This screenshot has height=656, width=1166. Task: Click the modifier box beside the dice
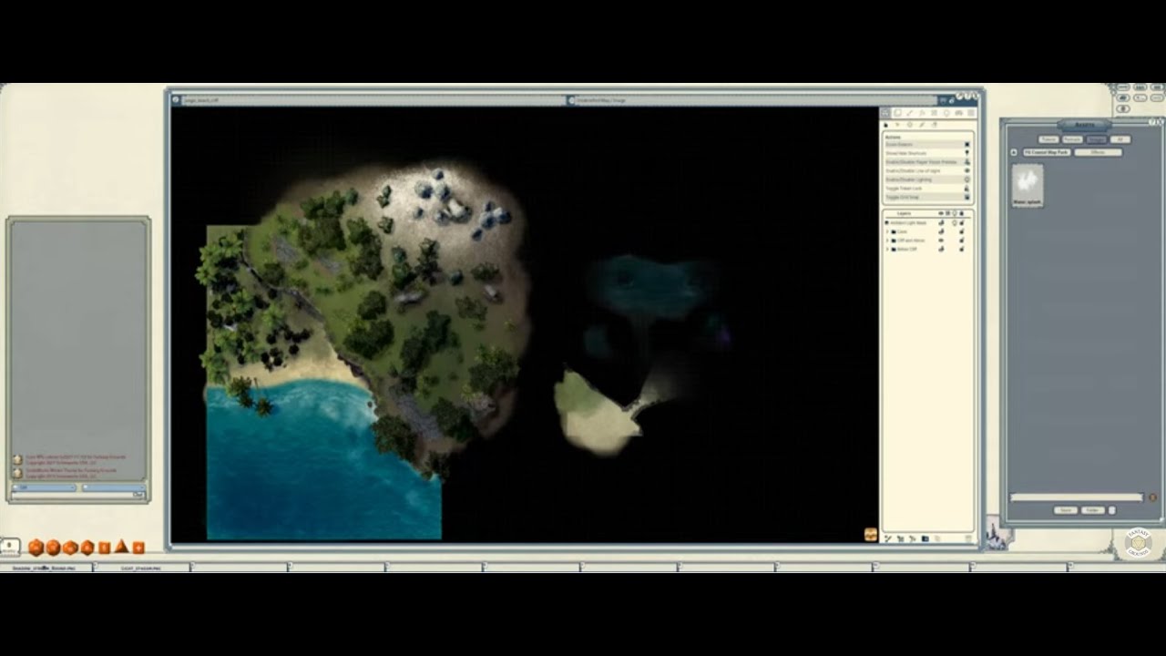click(9, 547)
